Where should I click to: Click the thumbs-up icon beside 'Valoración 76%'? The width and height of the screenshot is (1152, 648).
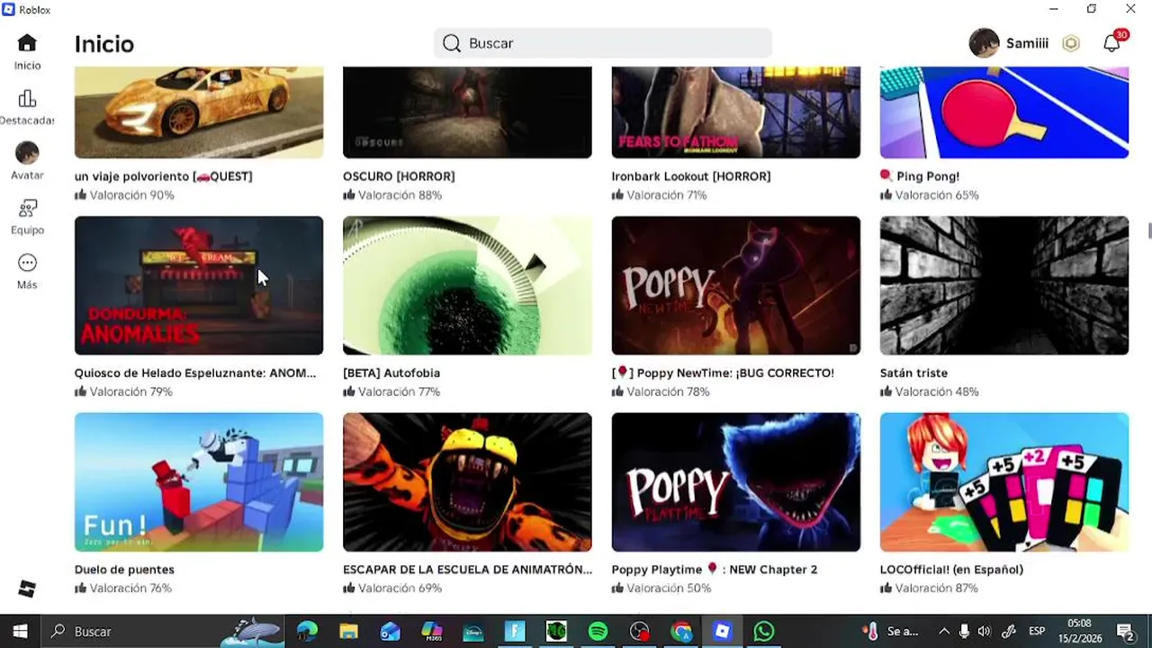(81, 588)
